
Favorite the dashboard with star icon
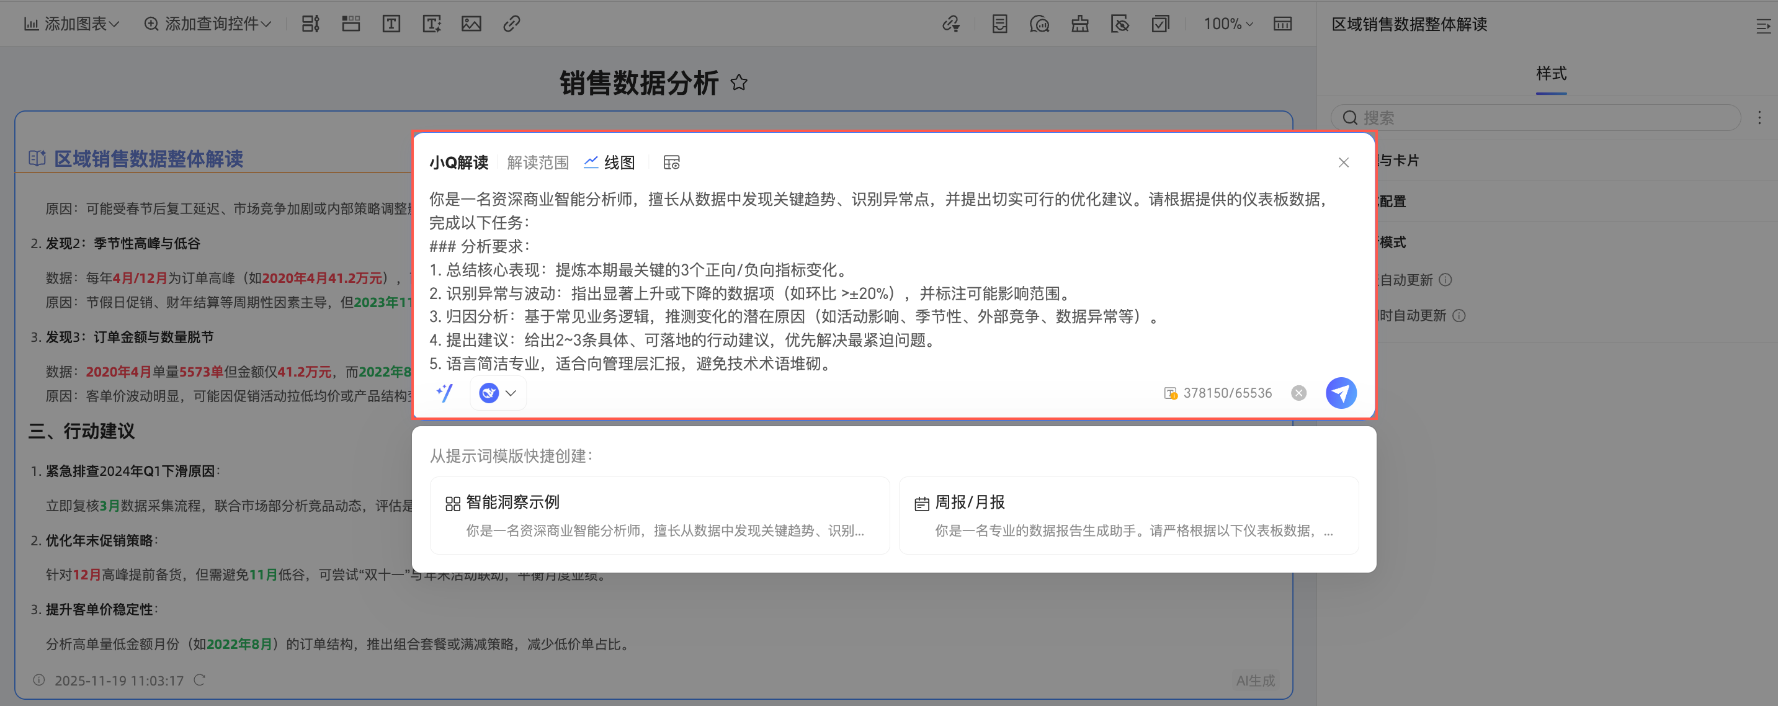click(x=738, y=83)
